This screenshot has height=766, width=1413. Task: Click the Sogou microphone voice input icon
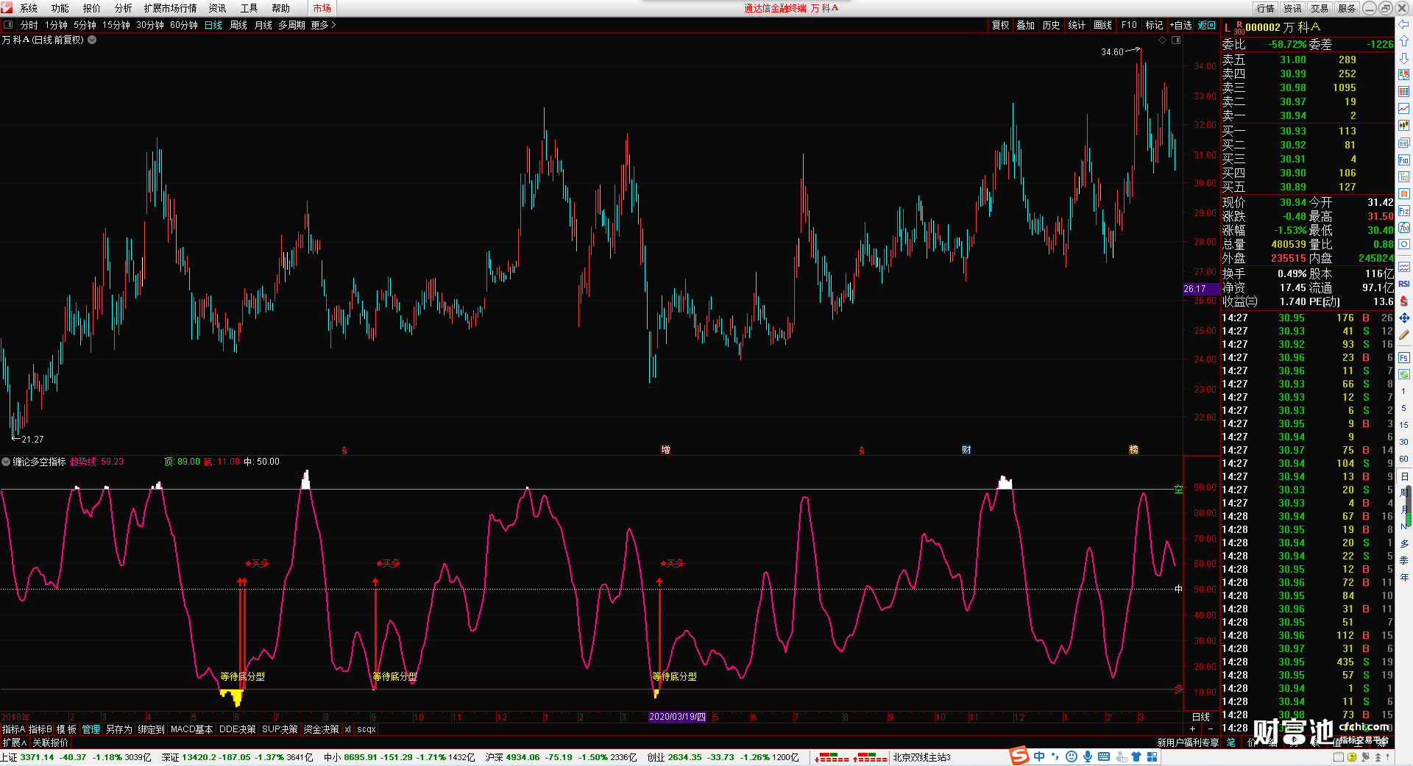(x=1088, y=756)
